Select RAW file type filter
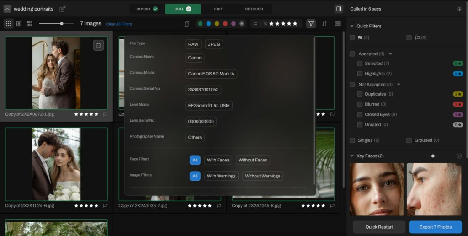468x236 pixels. tap(193, 44)
